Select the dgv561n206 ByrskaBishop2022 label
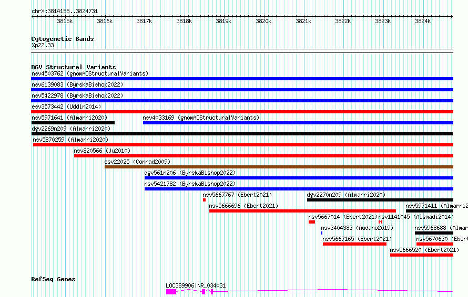This screenshot has height=297, width=468. tap(190, 173)
